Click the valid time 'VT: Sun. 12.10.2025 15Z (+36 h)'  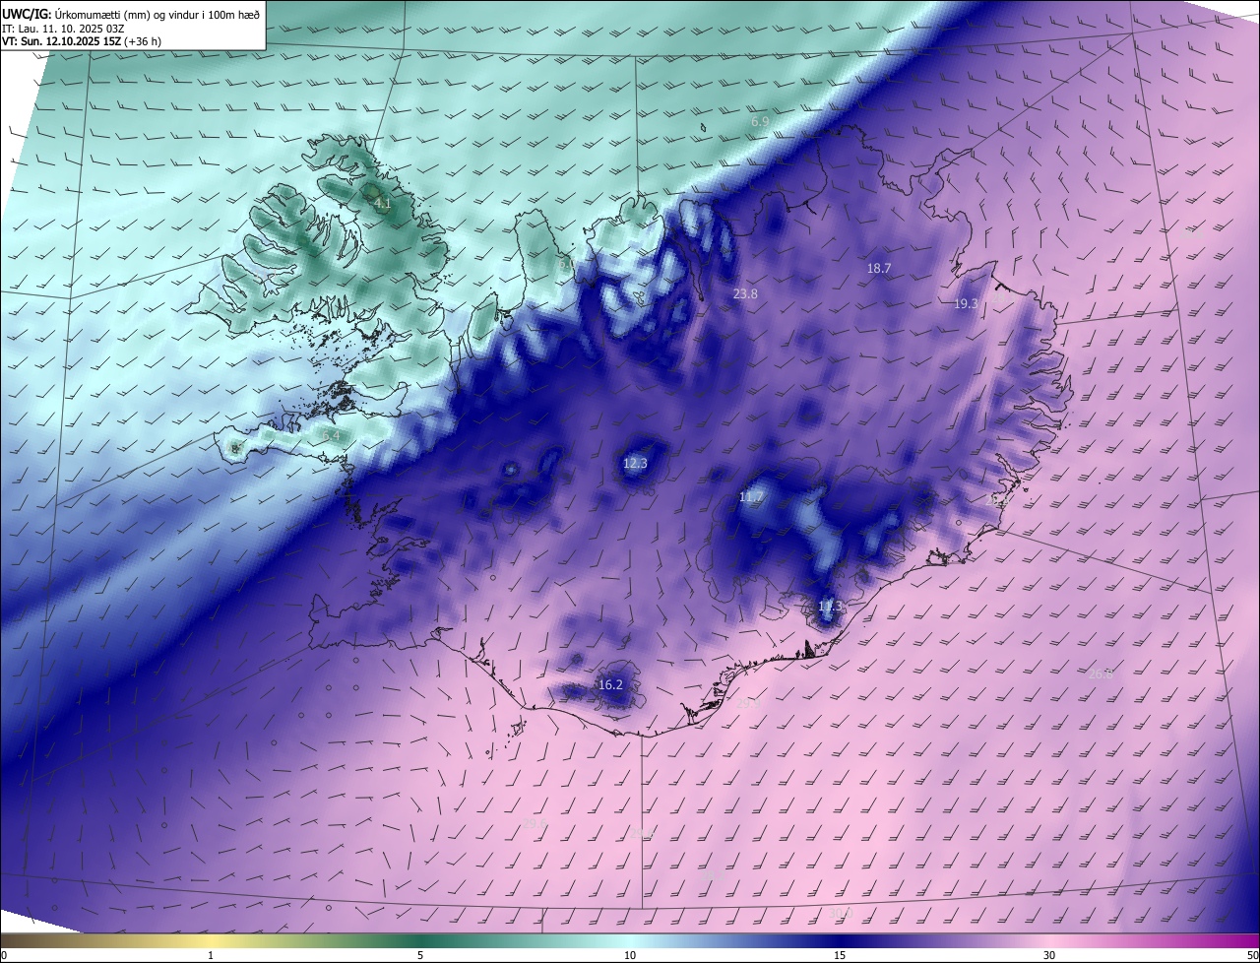80,41
